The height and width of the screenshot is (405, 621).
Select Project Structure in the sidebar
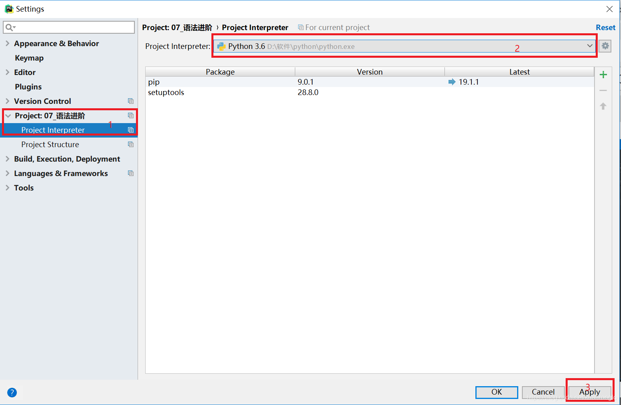(50, 144)
